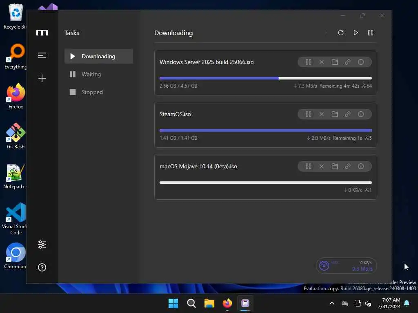Click Windows Server 2025 iso progress bar
The image size is (418, 313).
(265, 78)
